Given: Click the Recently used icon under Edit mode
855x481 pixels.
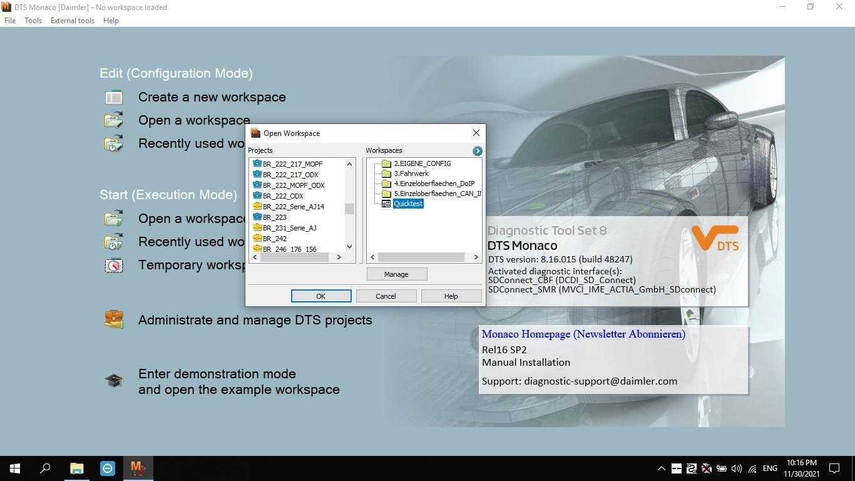Looking at the screenshot, I should (x=114, y=143).
